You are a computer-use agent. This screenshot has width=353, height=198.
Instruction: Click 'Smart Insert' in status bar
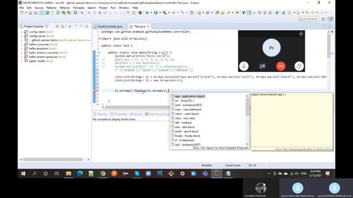233,165
